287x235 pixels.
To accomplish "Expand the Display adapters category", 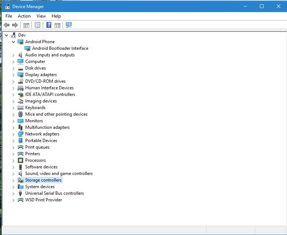I will 14,75.
